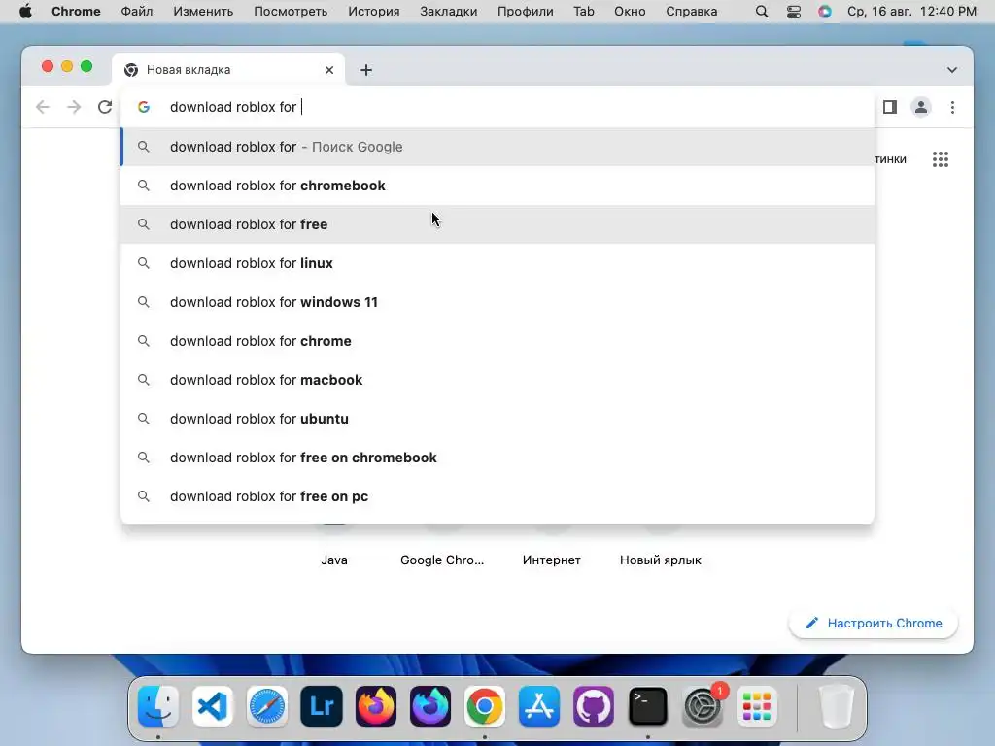Open the Chrome side panel icon

click(x=890, y=107)
